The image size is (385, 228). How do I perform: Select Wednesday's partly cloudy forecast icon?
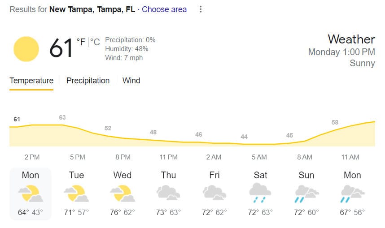tap(122, 194)
